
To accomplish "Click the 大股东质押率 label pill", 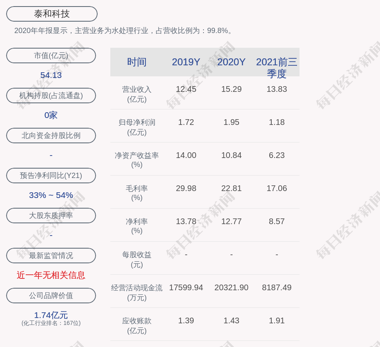I will [x=51, y=215].
